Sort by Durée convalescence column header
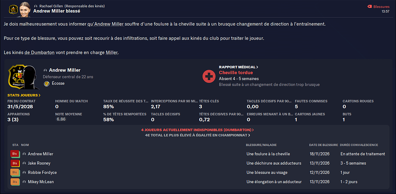The height and width of the screenshot is (194, 396). click(359, 145)
